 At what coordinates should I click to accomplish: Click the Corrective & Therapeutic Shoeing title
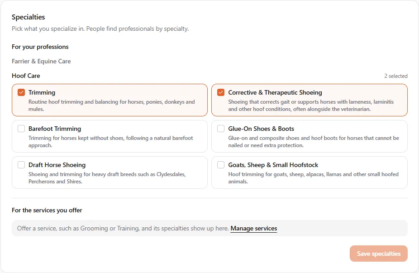[275, 92]
